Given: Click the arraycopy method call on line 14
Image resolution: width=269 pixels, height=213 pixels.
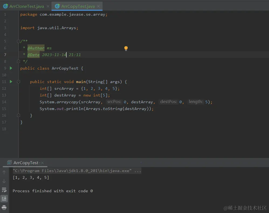Looking at the screenshot, I should click(x=67, y=102).
